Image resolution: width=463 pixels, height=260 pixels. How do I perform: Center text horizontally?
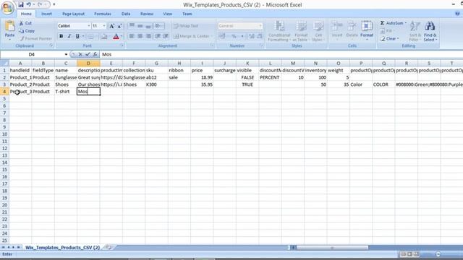[x=140, y=36]
